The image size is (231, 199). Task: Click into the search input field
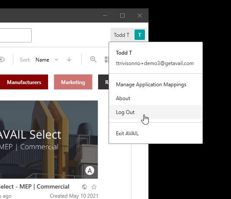pyautogui.click(x=16, y=35)
